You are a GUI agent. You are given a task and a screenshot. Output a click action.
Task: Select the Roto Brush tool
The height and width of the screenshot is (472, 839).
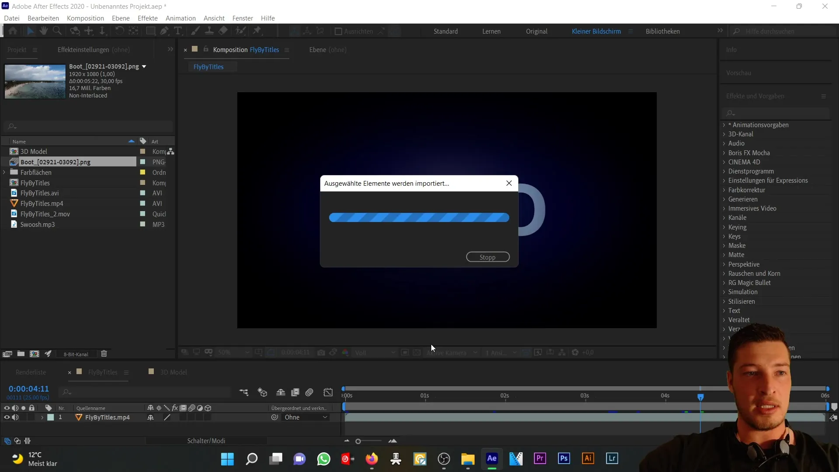(240, 31)
